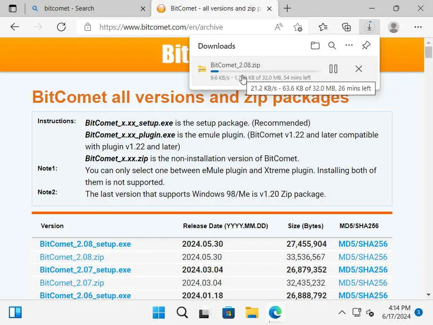Image resolution: width=433 pixels, height=325 pixels.
Task: Download BitComet_2.08.zip link in table
Action: [x=72, y=257]
